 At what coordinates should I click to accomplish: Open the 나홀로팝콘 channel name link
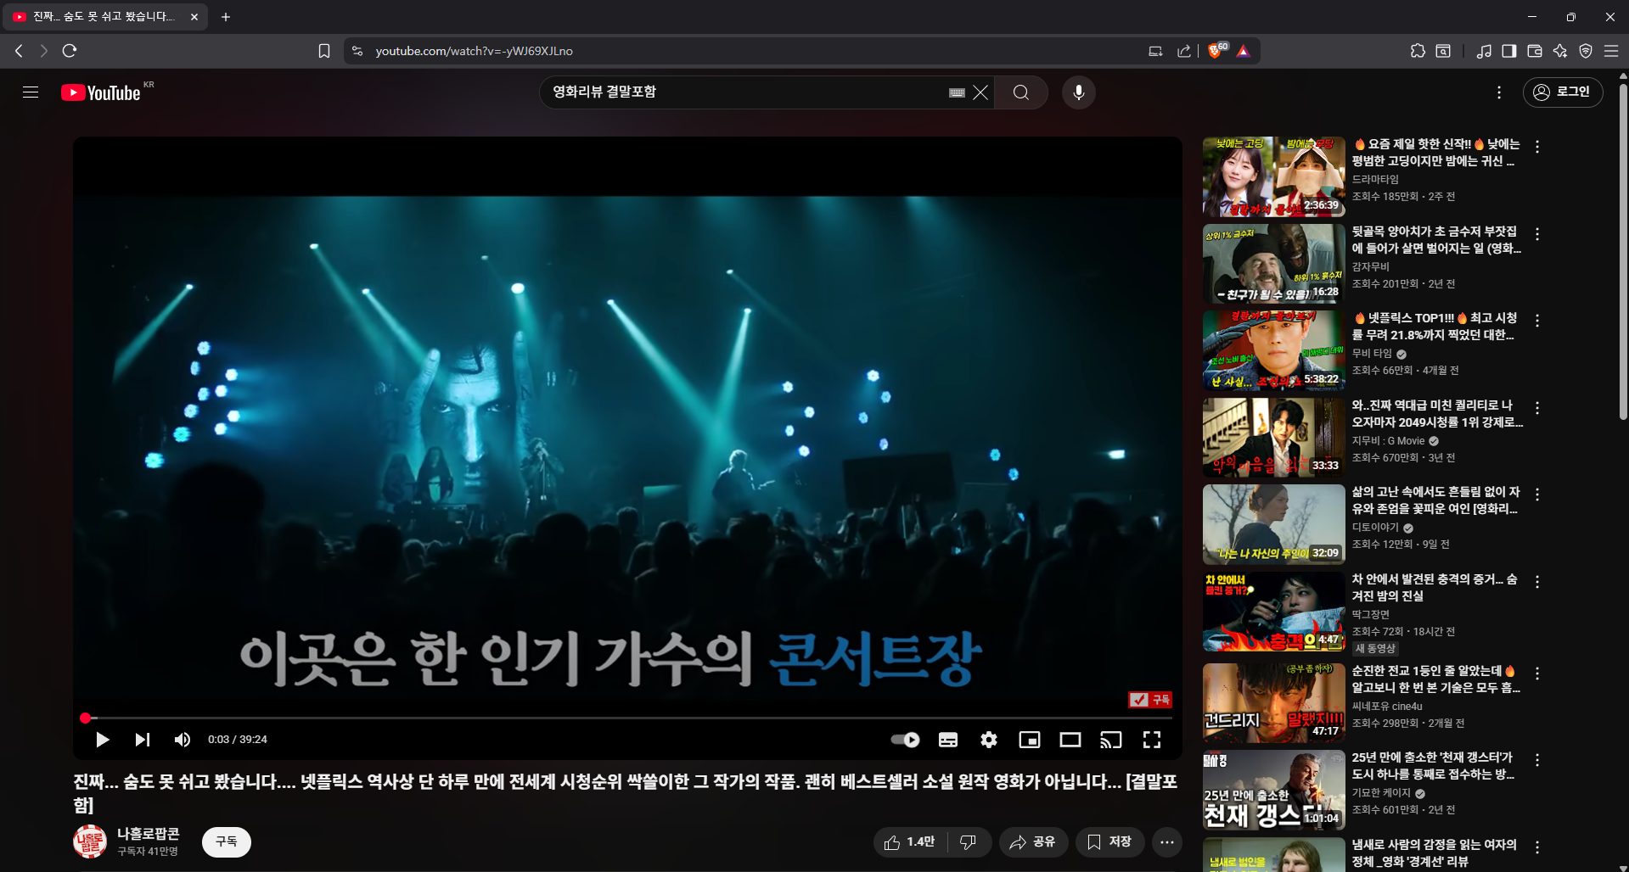click(149, 834)
